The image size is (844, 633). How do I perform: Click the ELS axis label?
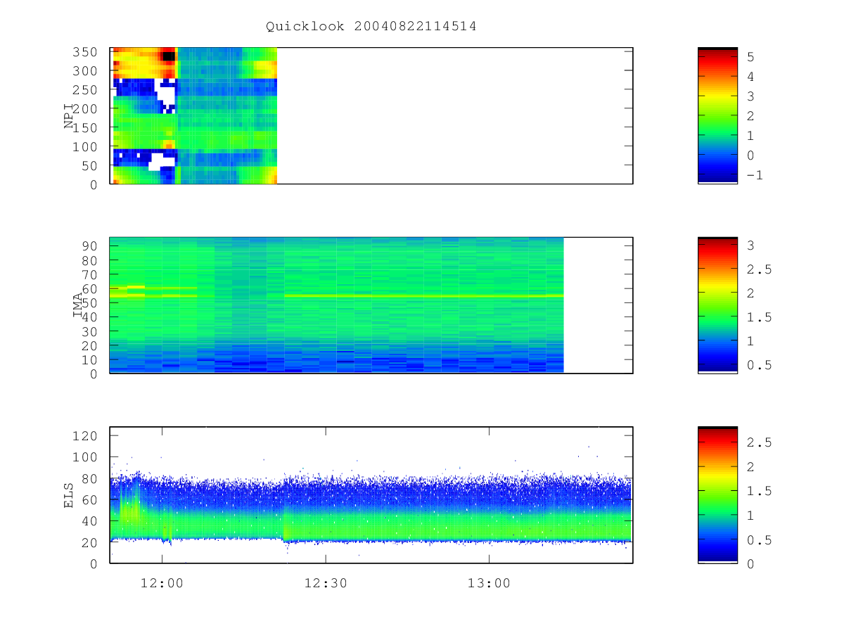point(69,496)
